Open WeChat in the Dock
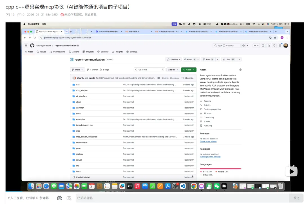The height and width of the screenshot is (204, 304). click(216, 186)
